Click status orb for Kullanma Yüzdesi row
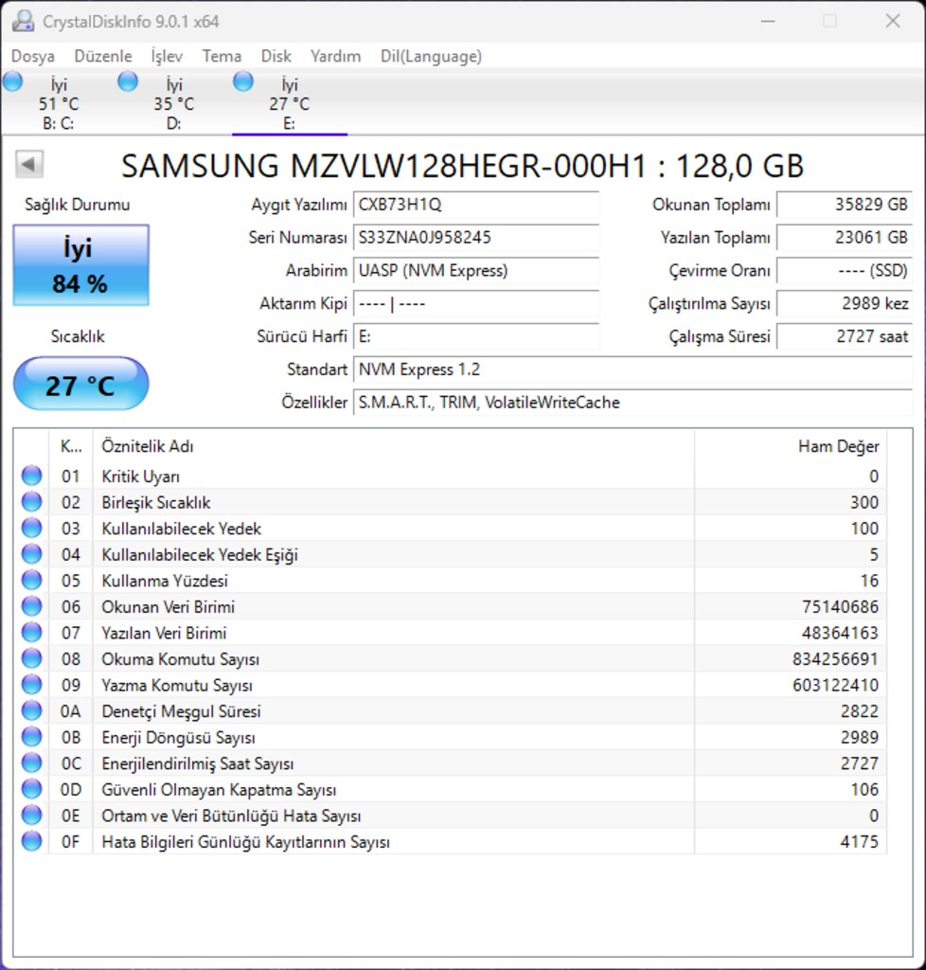Image resolution: width=926 pixels, height=970 pixels. tap(31, 581)
